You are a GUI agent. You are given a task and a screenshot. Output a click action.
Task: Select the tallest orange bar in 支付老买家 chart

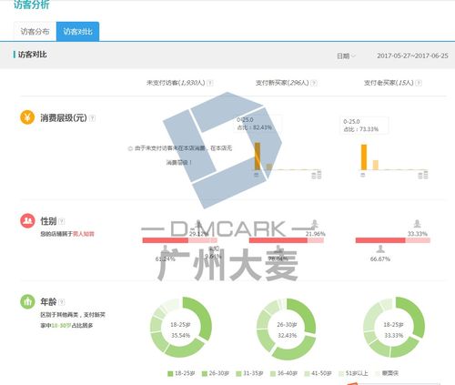coord(364,157)
